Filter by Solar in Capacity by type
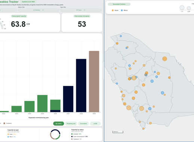The height and width of the screenshot is (142, 194). point(12,134)
